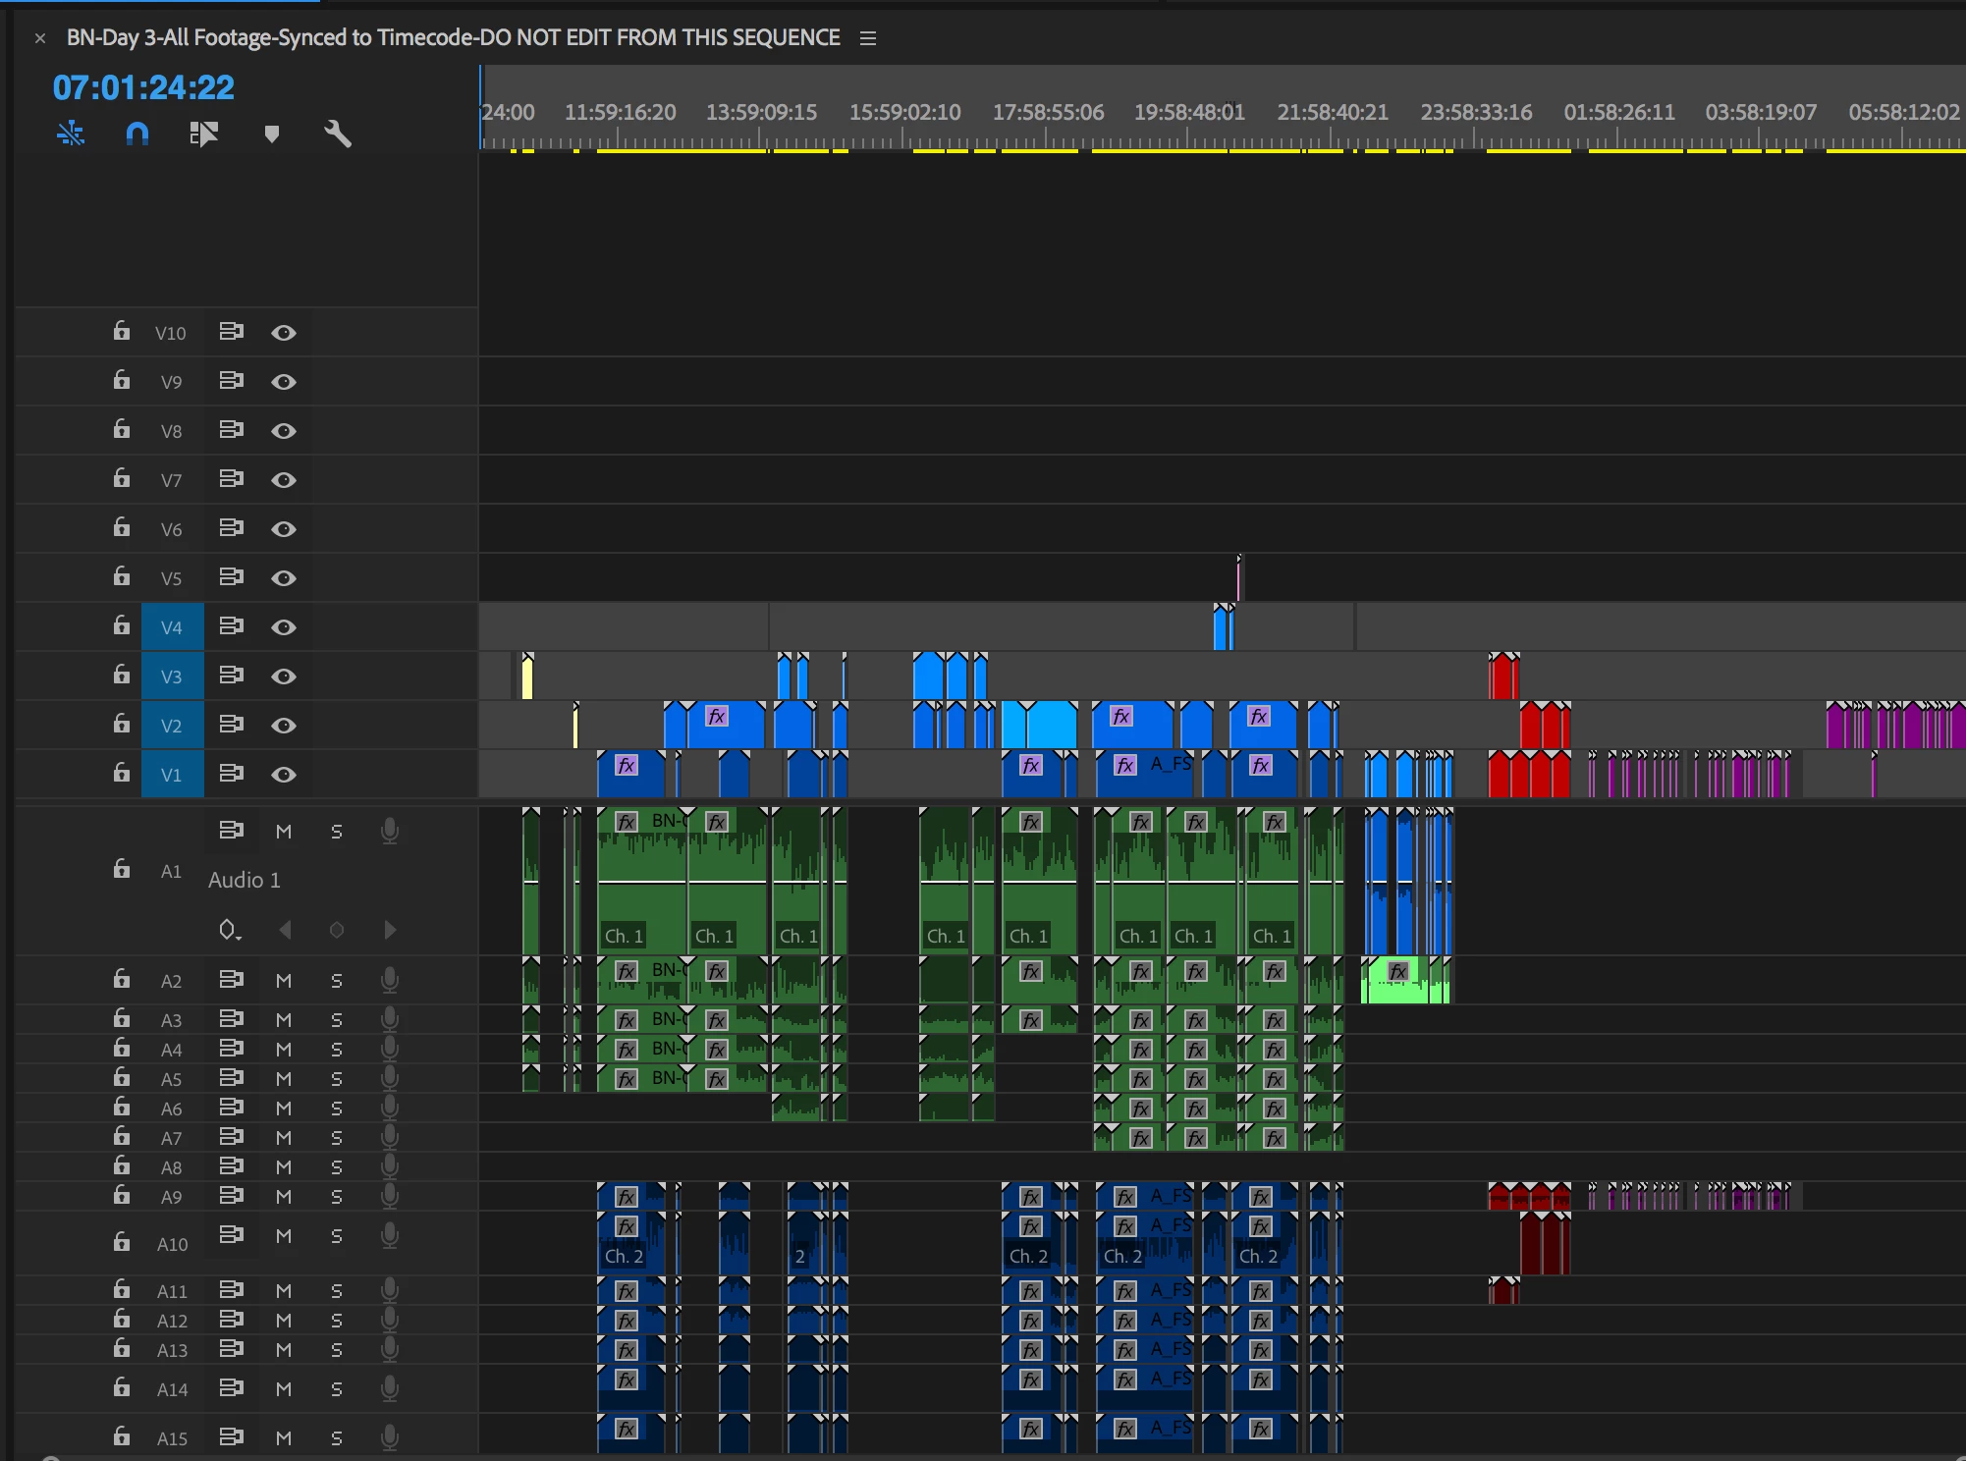Screen dimensions: 1966x1461
Task: Toggle the lock on audio track A9
Action: (x=121, y=1195)
